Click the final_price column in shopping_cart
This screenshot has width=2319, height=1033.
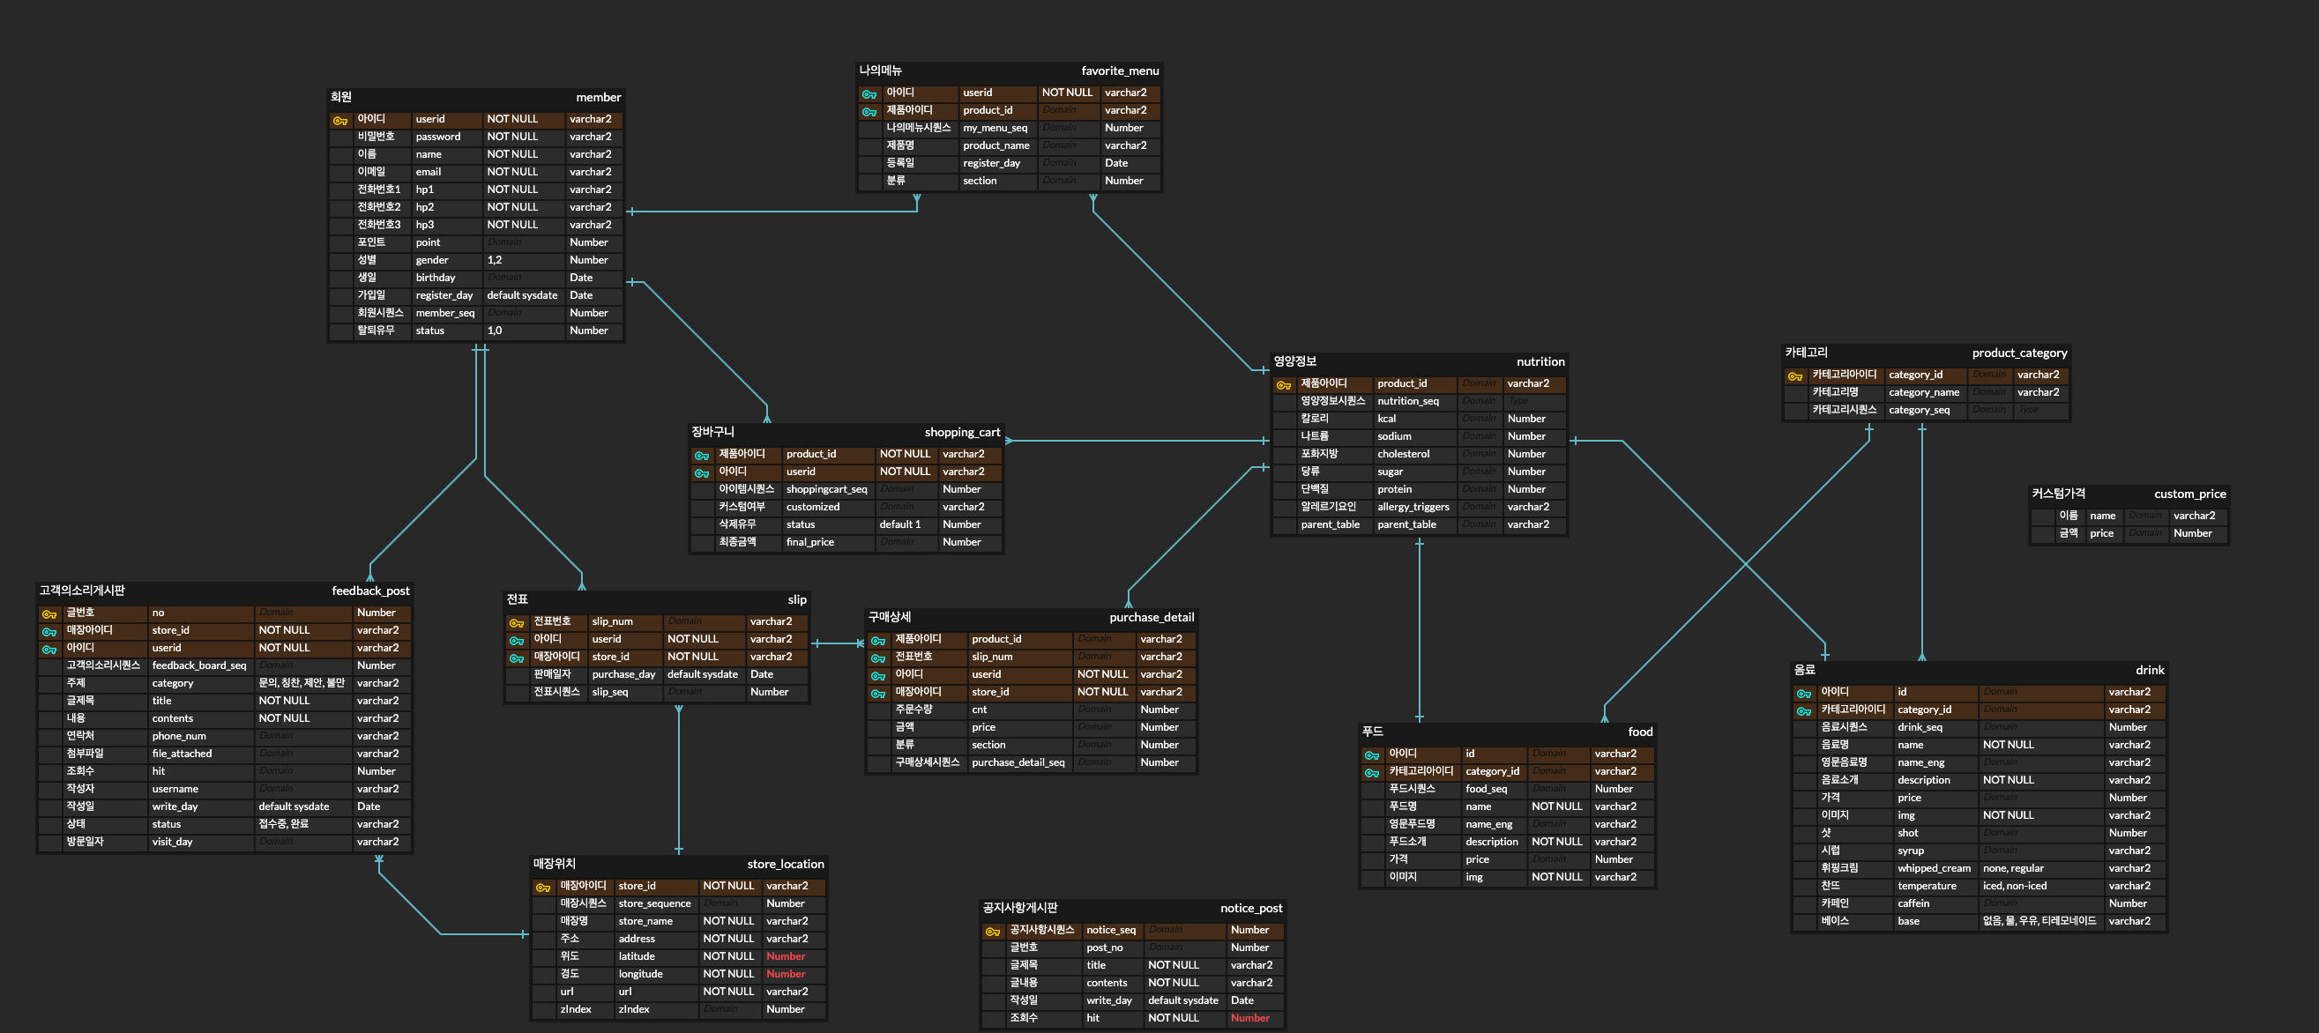coord(809,542)
